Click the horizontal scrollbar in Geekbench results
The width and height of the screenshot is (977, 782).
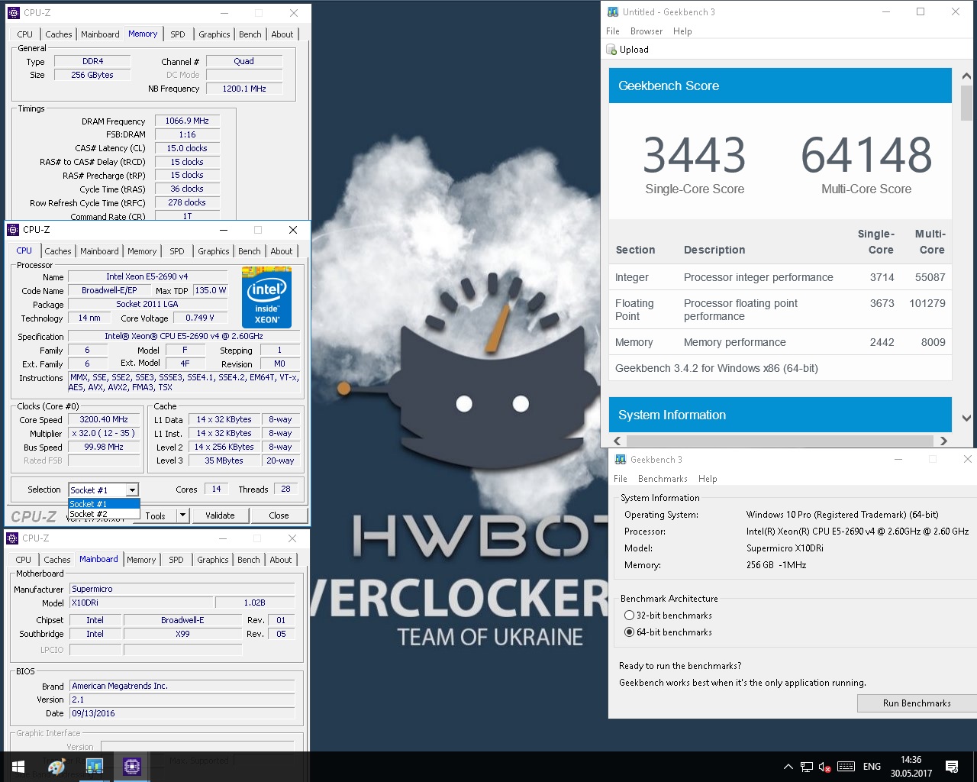(x=779, y=441)
